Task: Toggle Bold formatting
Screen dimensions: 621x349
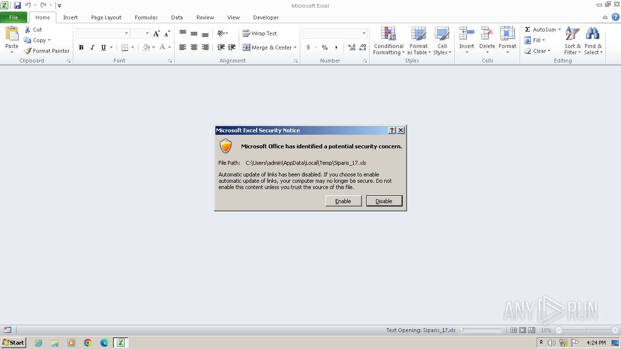Action: click(x=81, y=48)
